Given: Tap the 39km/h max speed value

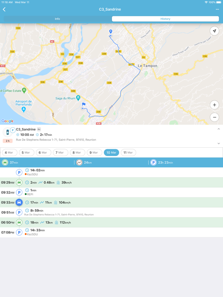Looking at the screenshot, I should [67, 183].
